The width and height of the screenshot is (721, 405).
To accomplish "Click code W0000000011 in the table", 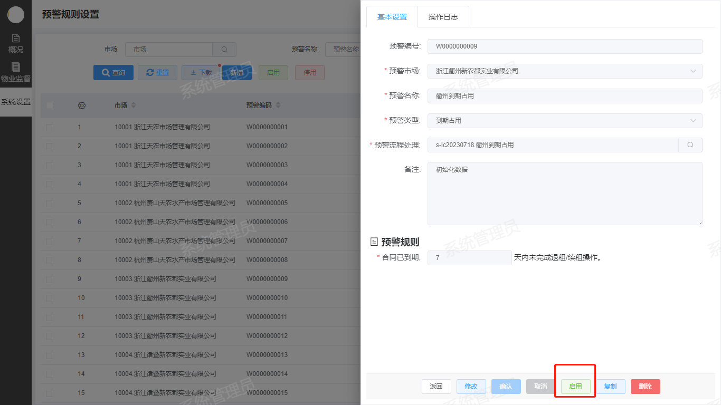I will click(x=267, y=317).
